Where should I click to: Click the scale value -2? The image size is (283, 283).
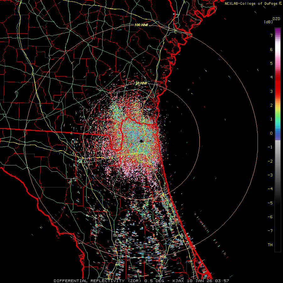click(x=270, y=161)
